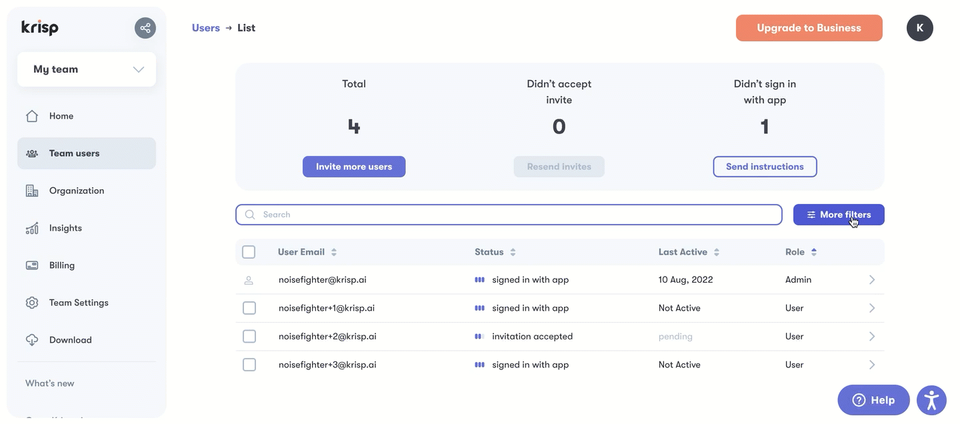Open Insights in the sidebar
The image size is (960, 424).
[x=87, y=228]
